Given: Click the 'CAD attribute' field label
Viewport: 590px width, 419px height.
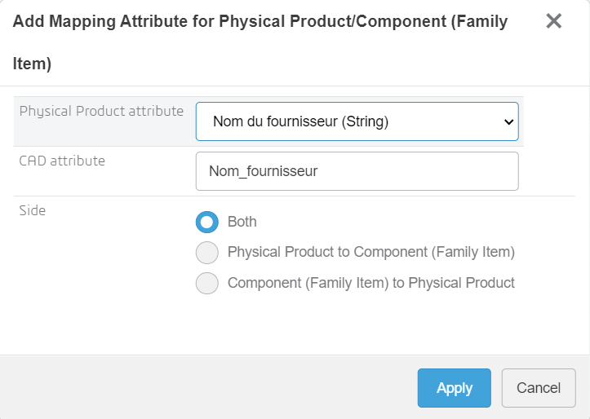Looking at the screenshot, I should click(x=62, y=161).
